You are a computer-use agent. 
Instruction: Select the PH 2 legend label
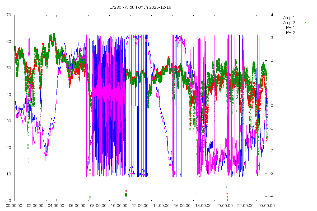pyautogui.click(x=291, y=33)
